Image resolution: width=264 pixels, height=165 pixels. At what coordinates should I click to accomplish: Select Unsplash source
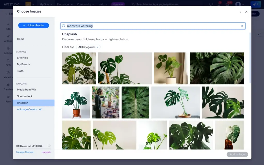(x=34, y=103)
